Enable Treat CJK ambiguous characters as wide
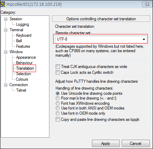 [58, 67]
